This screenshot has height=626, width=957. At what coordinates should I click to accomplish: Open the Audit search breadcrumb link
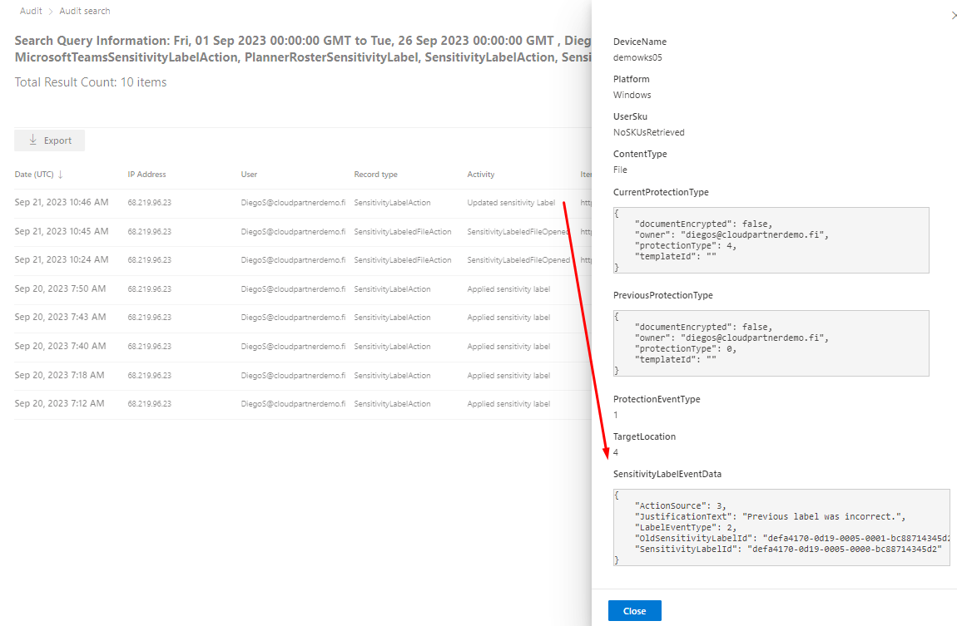click(x=85, y=11)
